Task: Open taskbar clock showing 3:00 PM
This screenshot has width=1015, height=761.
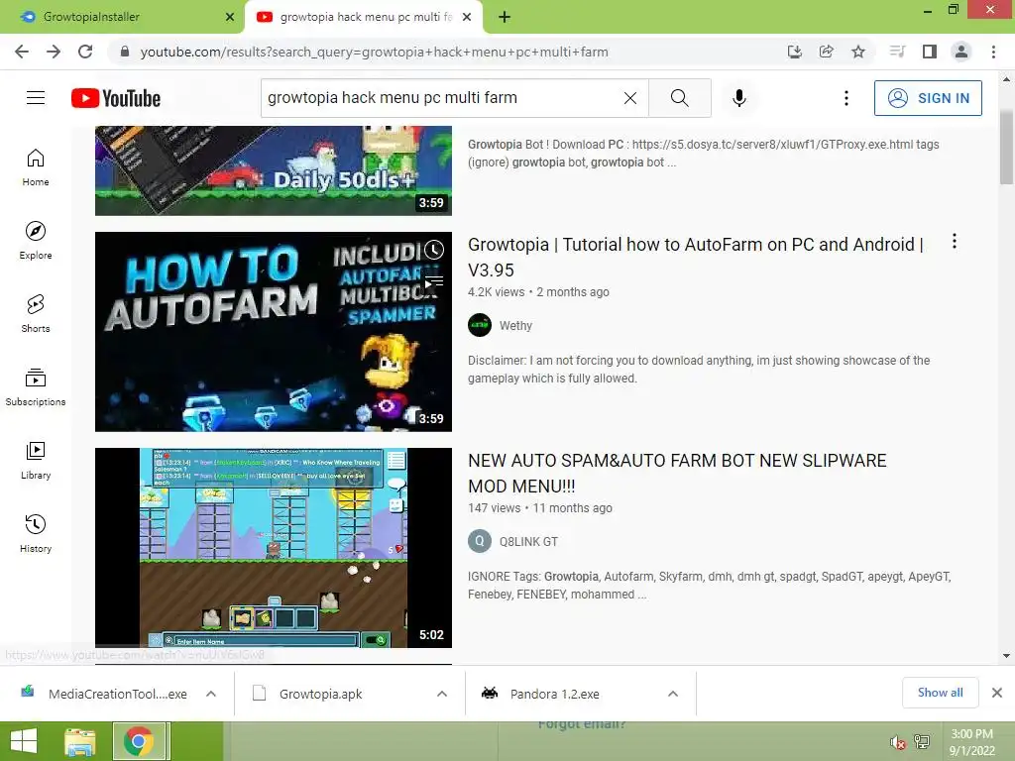Action: pyautogui.click(x=971, y=742)
